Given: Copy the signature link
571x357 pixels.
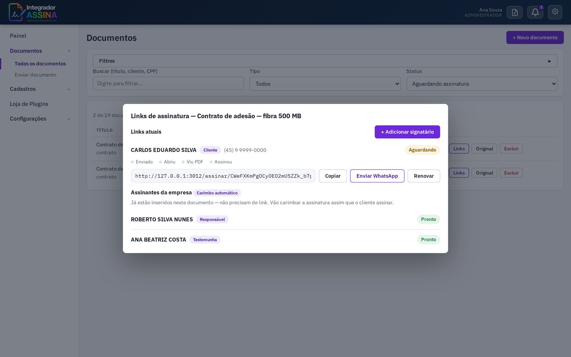Looking at the screenshot, I should [333, 176].
